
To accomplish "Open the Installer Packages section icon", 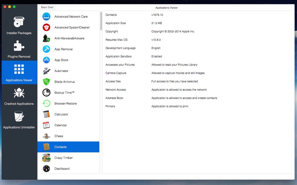I will point(19,22).
